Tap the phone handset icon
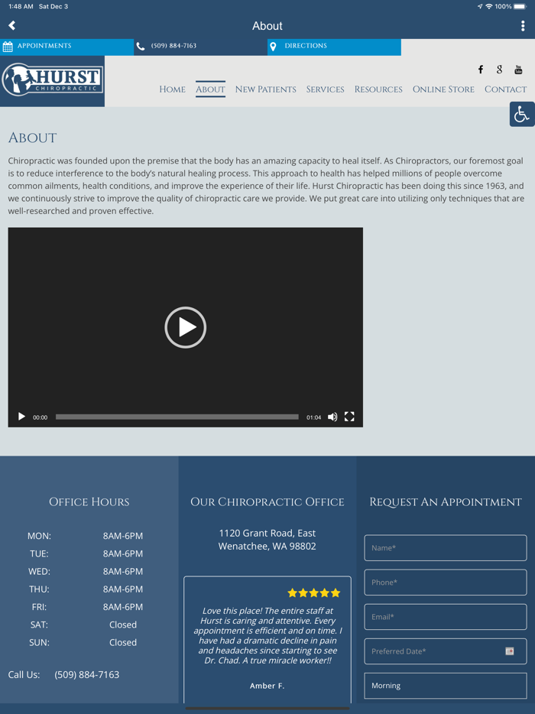535x714 pixels. pyautogui.click(x=141, y=46)
